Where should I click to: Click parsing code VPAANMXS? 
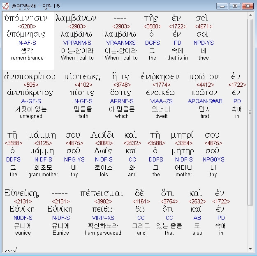tap(121, 43)
